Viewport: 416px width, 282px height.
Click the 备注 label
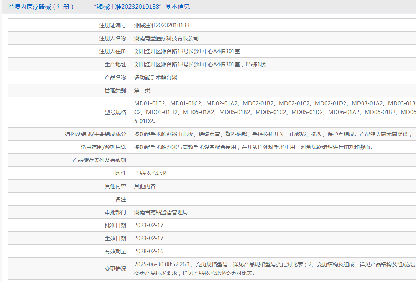(x=120, y=199)
